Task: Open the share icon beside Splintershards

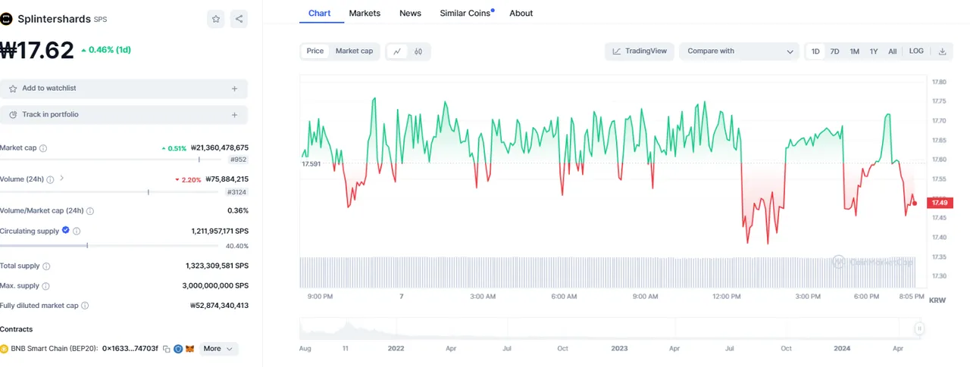Action: pos(239,19)
